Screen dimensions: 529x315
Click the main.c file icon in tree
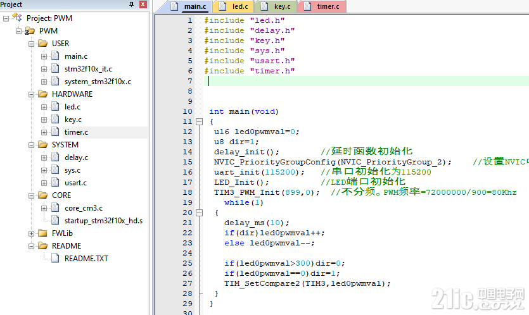coord(55,56)
